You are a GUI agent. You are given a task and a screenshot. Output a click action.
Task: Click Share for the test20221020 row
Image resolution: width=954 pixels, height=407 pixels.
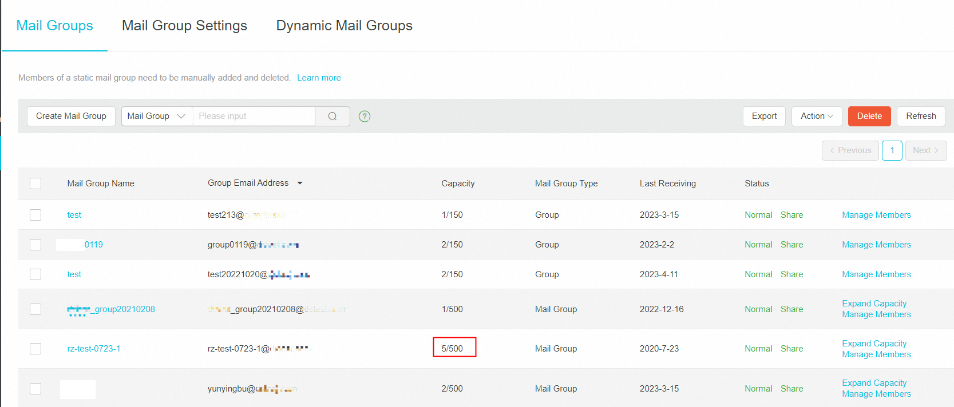point(792,274)
